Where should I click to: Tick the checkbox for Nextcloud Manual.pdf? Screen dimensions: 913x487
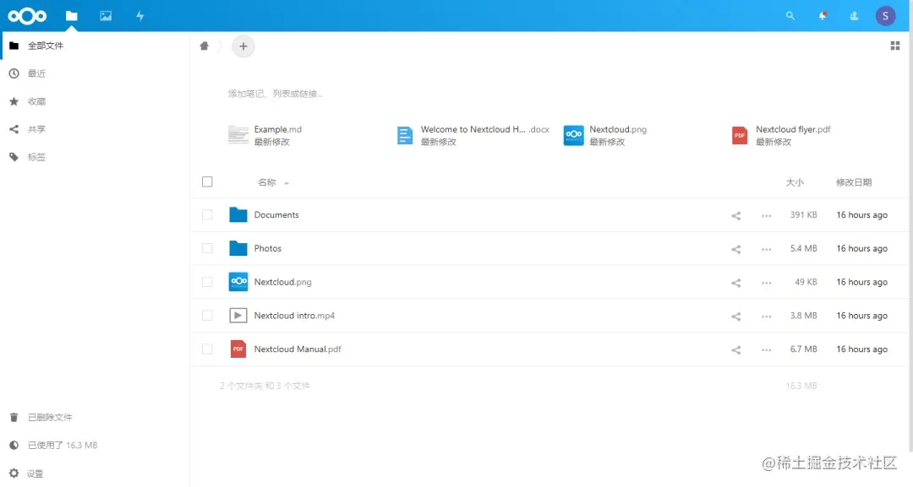coord(207,349)
